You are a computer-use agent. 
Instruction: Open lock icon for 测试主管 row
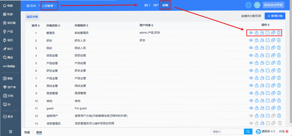point(257,86)
